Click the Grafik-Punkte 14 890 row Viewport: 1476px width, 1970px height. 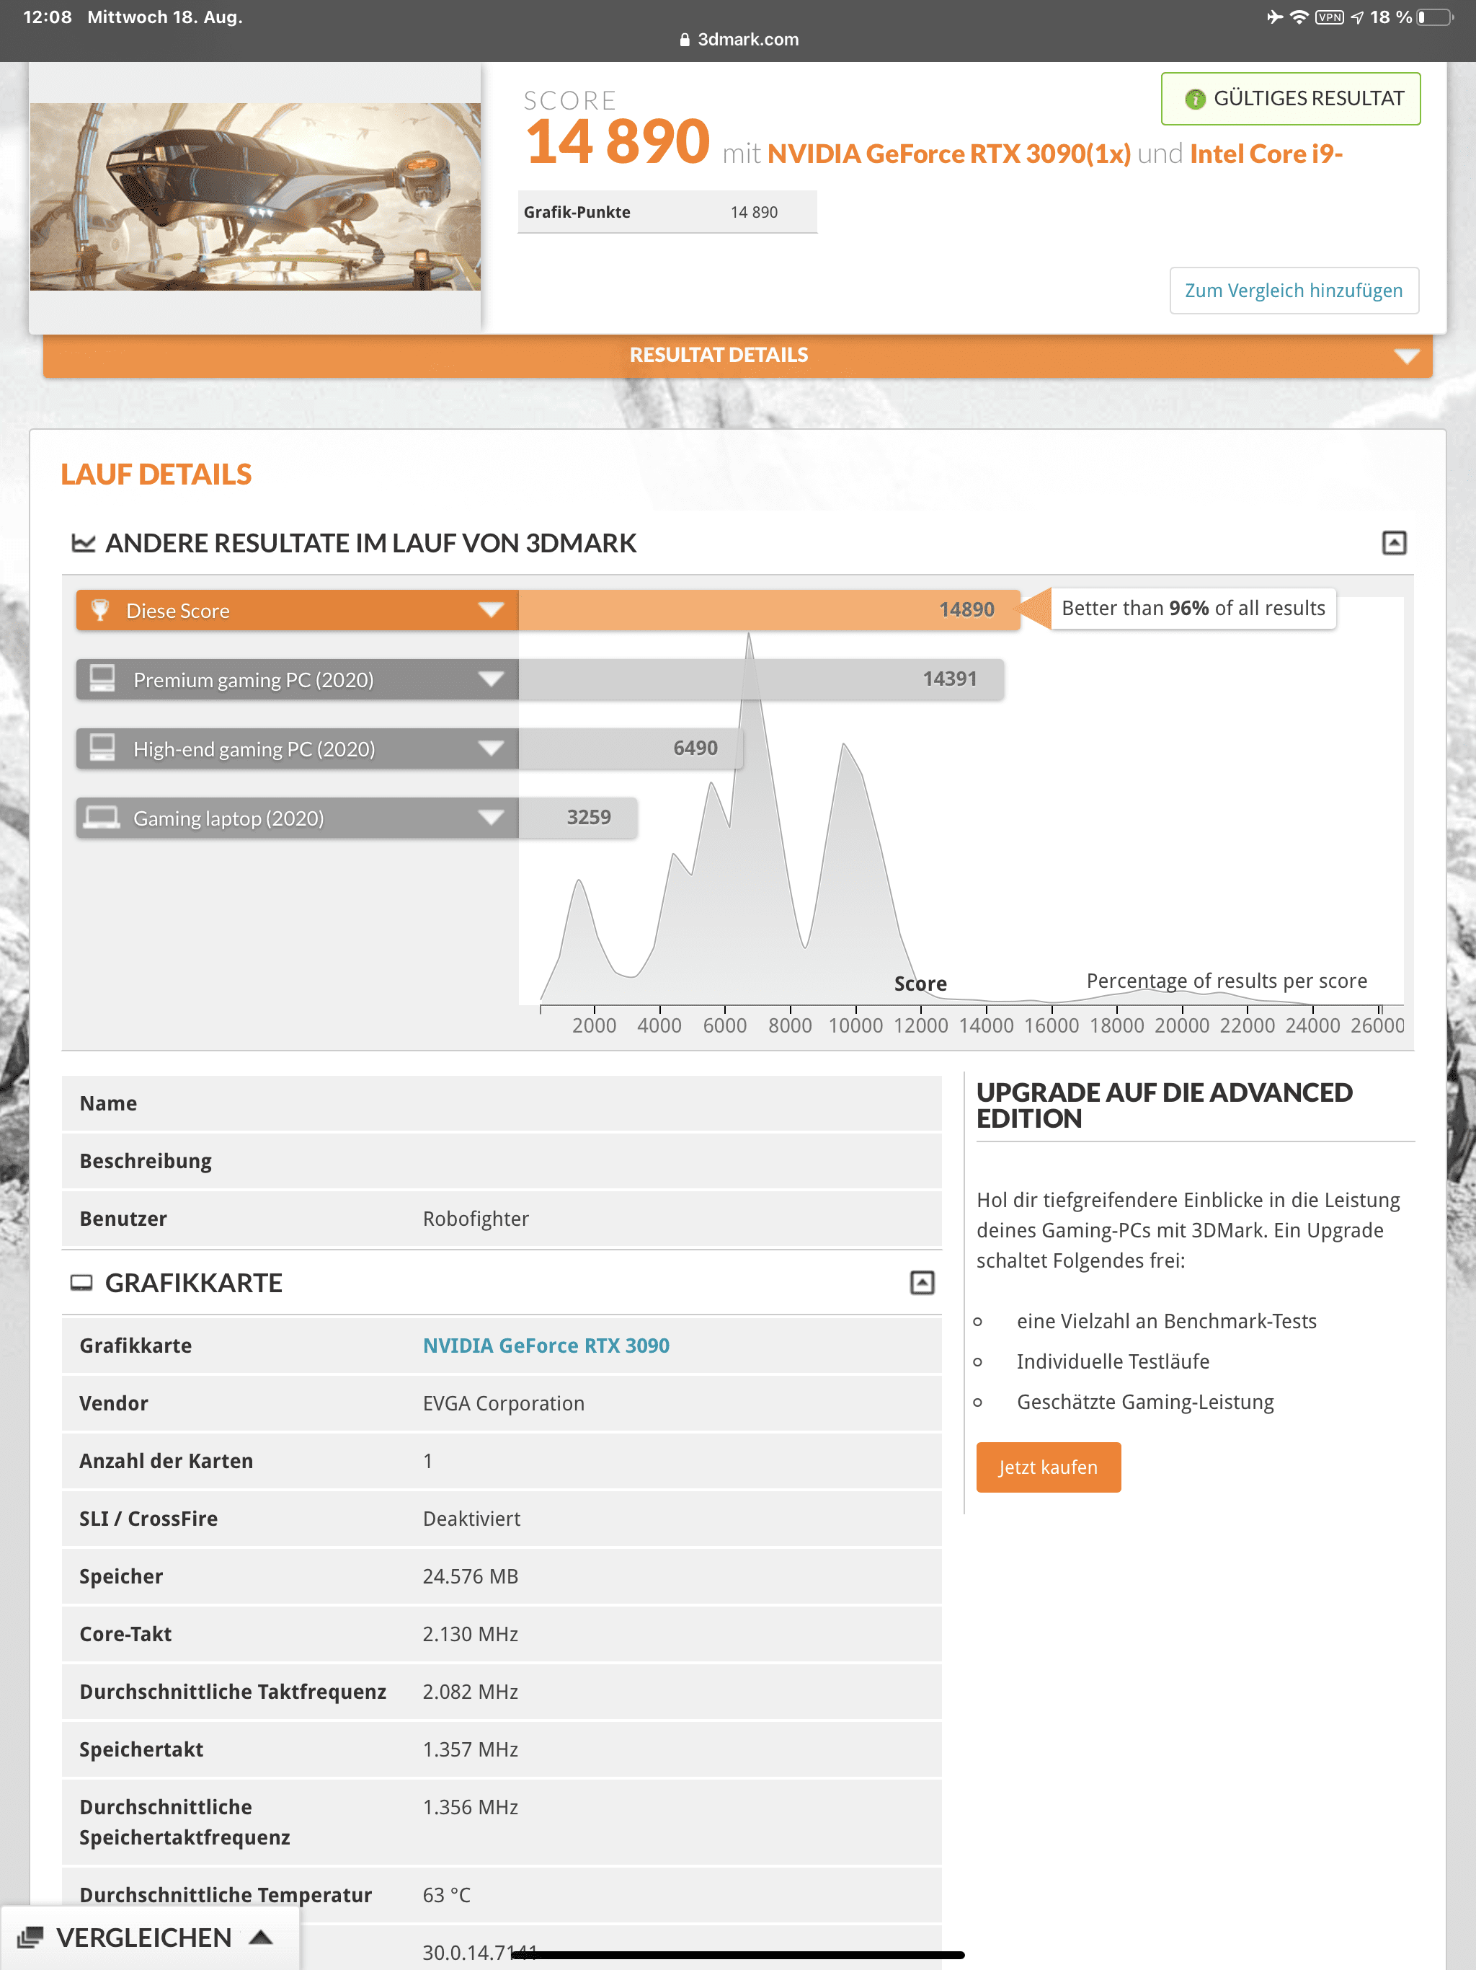[x=667, y=212]
